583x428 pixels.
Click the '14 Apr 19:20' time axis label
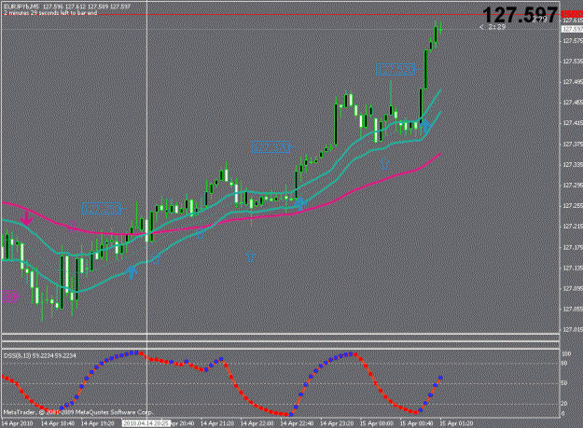coord(97,423)
